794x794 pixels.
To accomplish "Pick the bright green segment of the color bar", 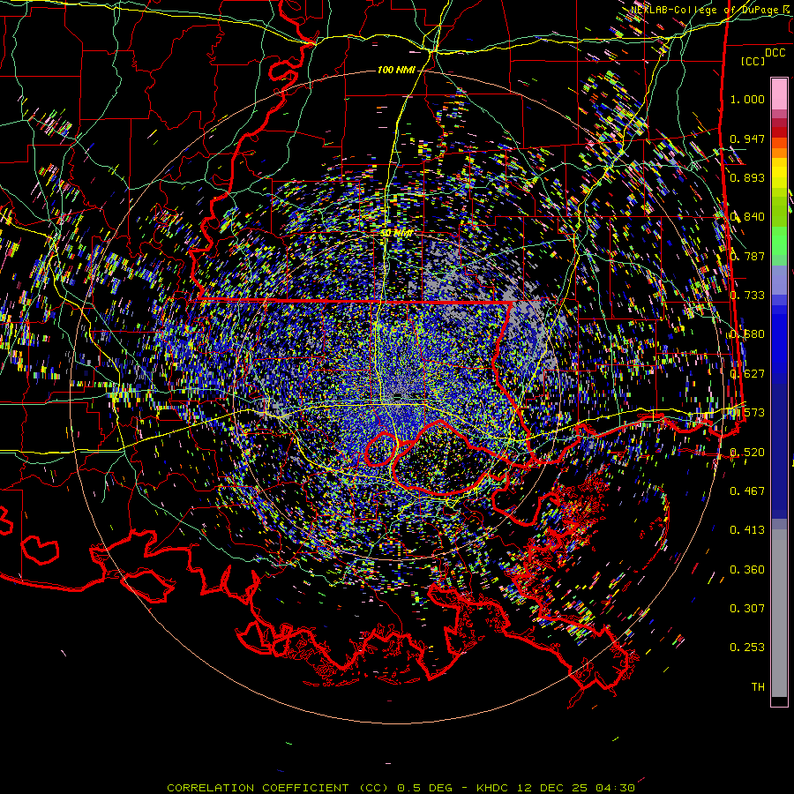I will point(779,241).
